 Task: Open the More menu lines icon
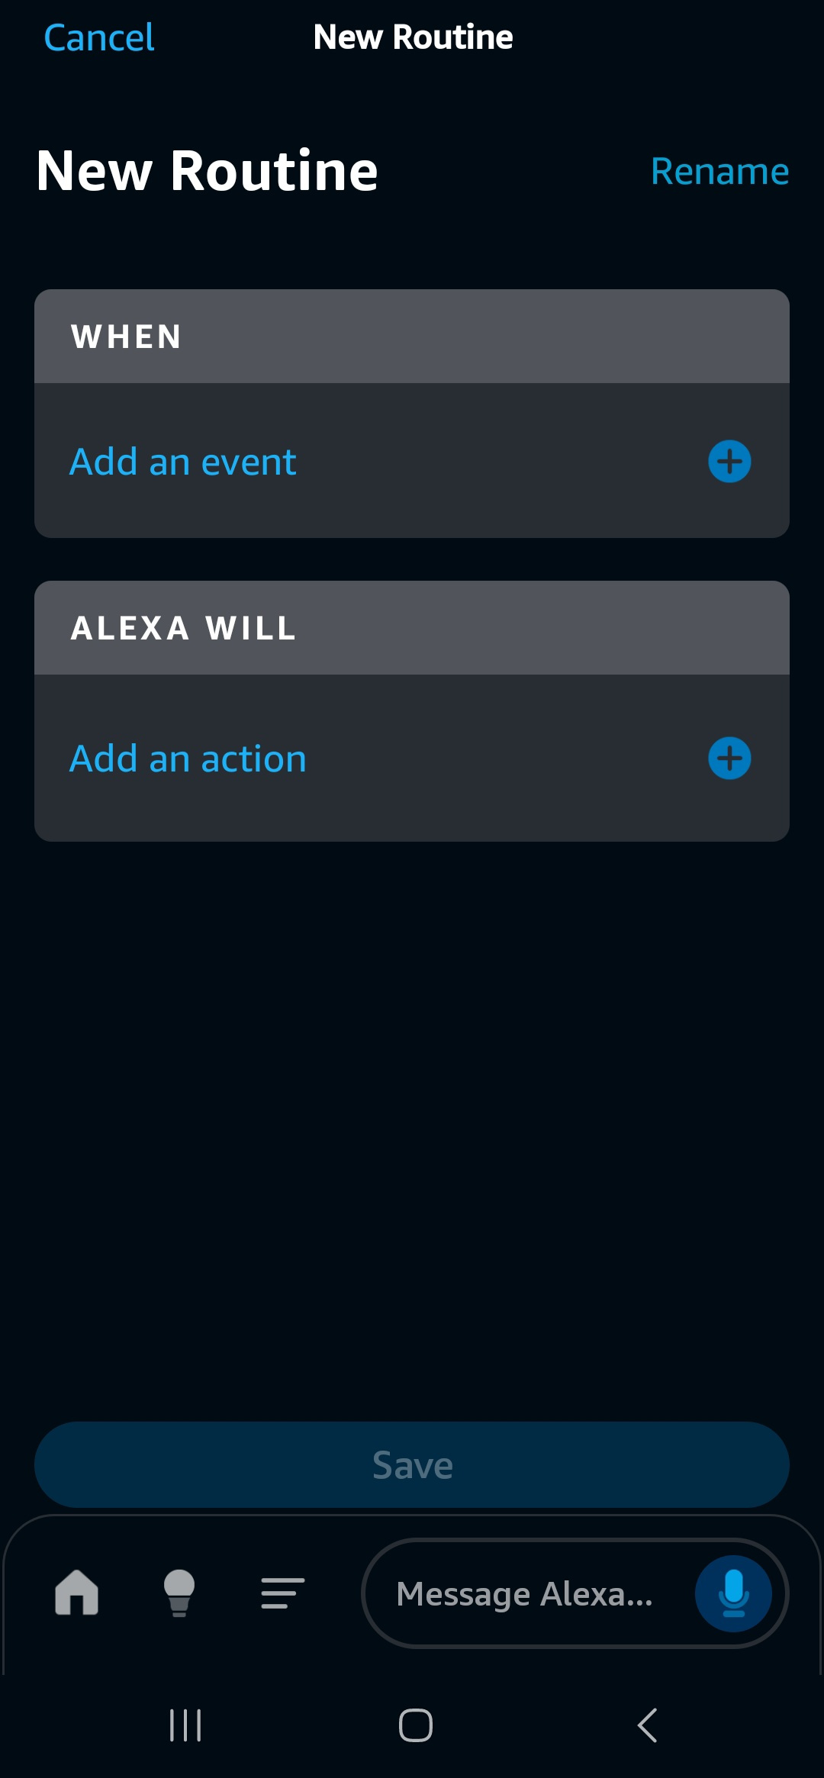[282, 1593]
